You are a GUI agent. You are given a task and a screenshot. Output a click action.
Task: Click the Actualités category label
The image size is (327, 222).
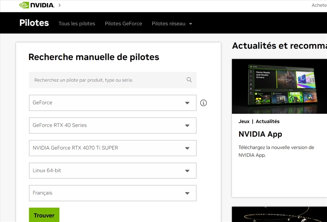[x=268, y=122]
